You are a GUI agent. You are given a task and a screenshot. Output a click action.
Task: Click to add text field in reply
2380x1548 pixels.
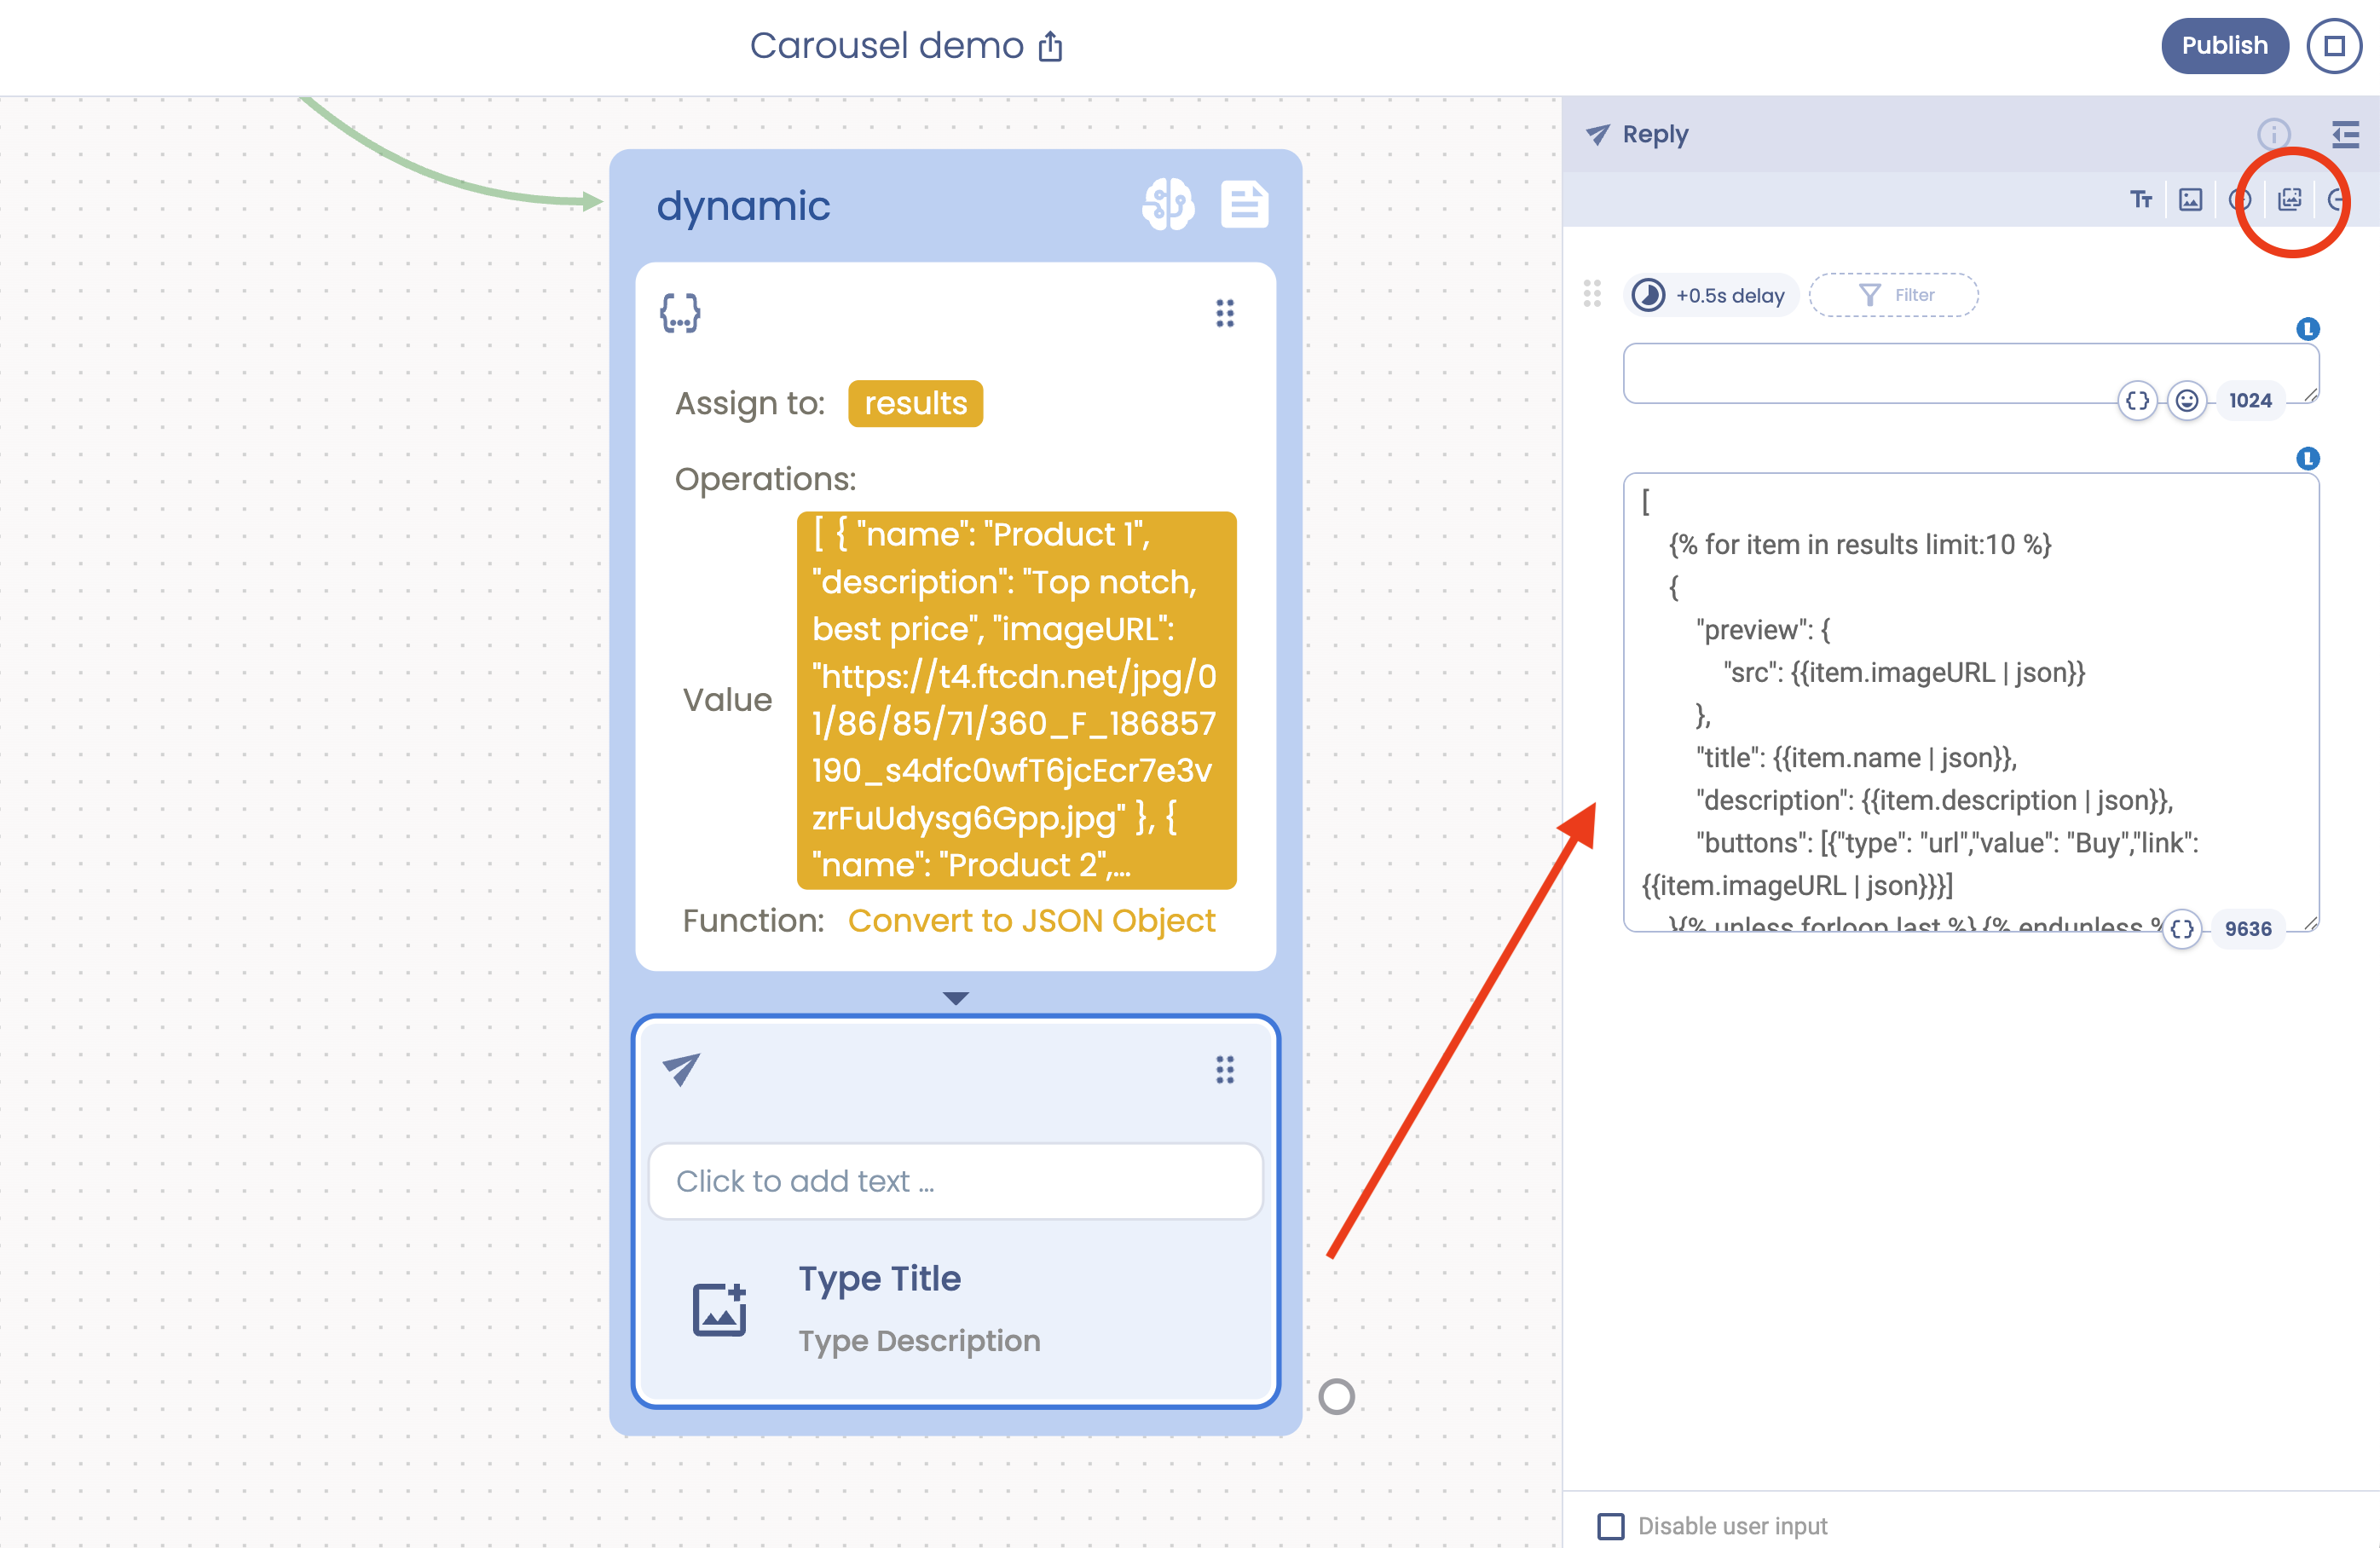pyautogui.click(x=955, y=1181)
